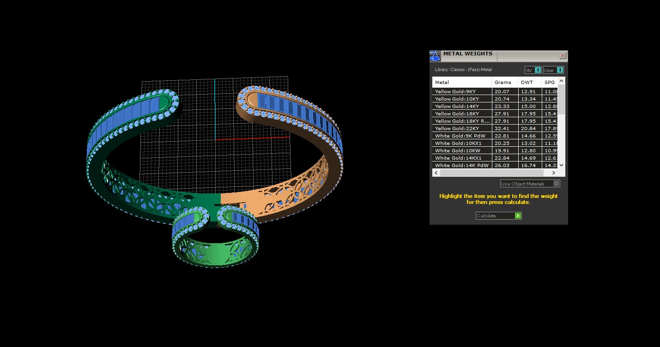The width and height of the screenshot is (660, 347).
Task: Click the SPG column header
Action: pos(550,82)
